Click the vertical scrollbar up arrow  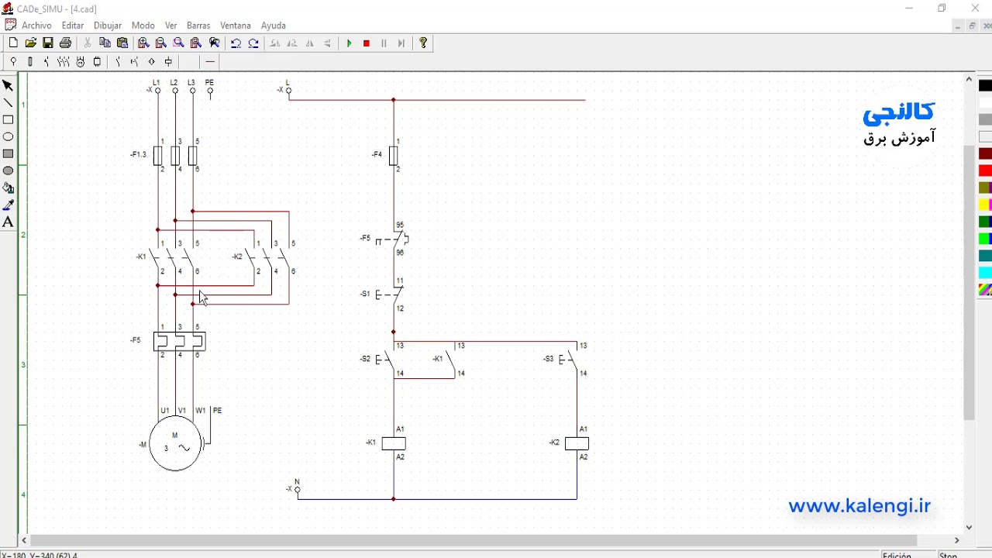coord(969,79)
